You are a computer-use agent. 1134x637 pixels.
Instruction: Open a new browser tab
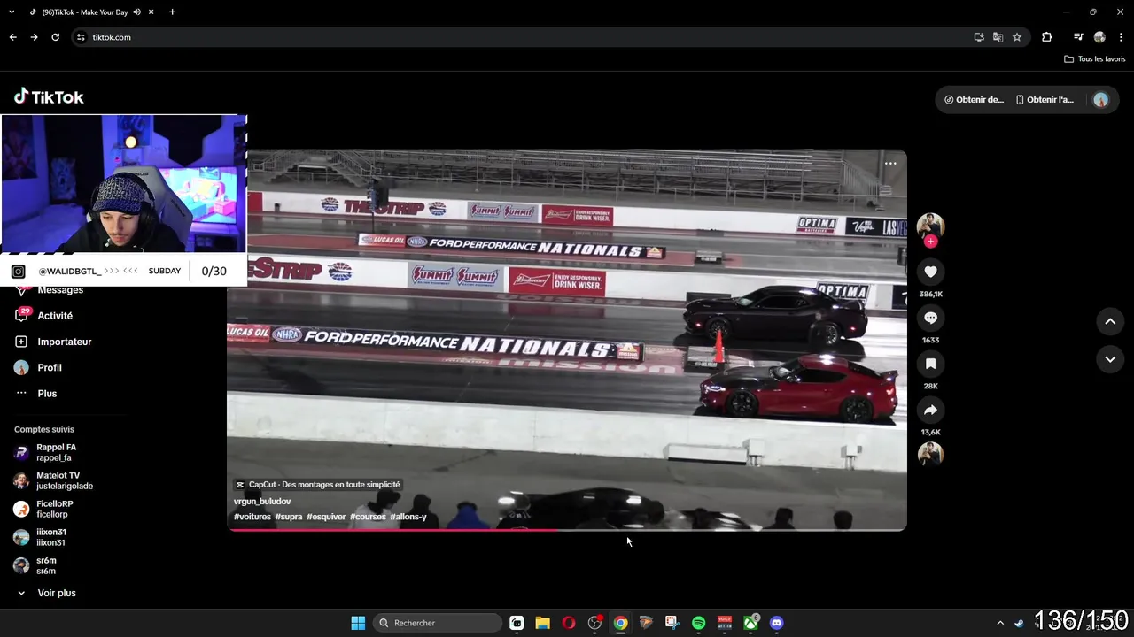coord(172,12)
